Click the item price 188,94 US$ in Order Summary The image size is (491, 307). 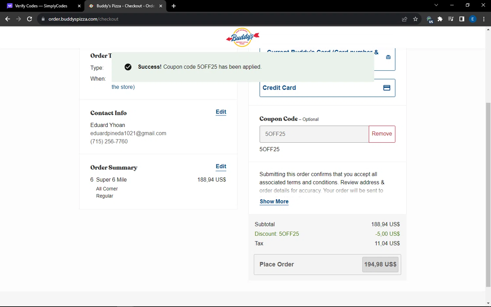(212, 180)
